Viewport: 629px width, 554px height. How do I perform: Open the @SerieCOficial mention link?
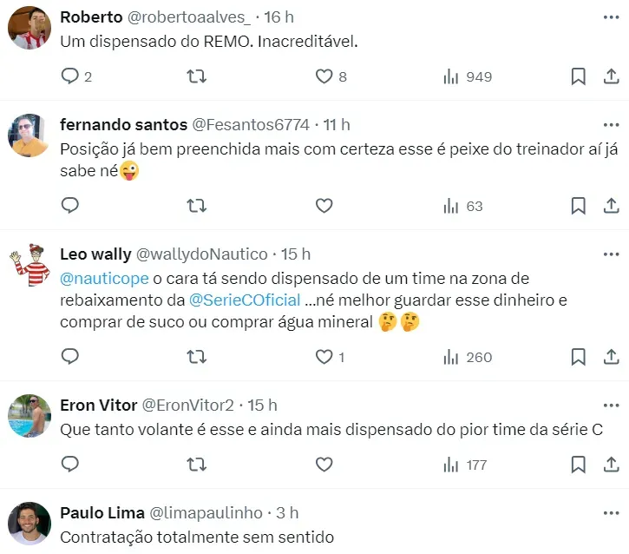coord(245,300)
